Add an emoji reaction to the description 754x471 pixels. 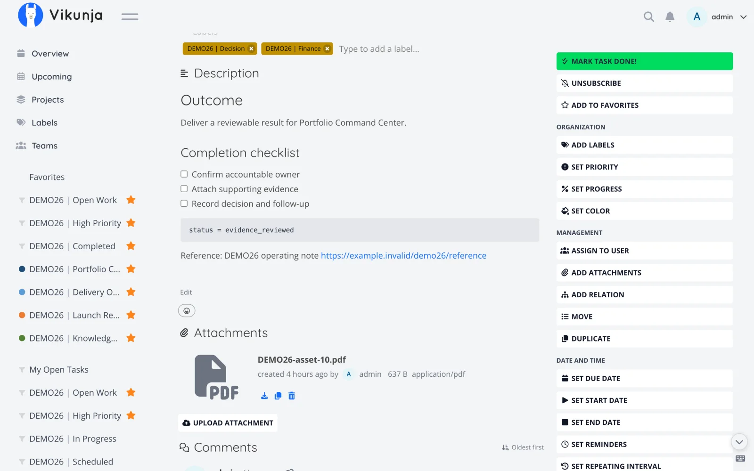187,311
